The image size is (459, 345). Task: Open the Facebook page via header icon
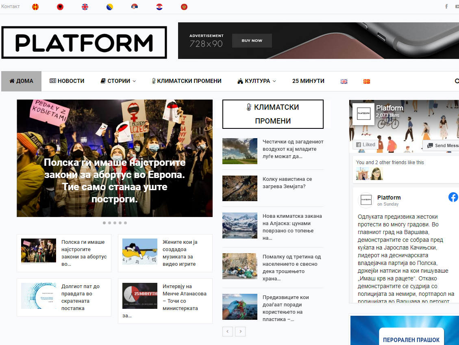[446, 7]
